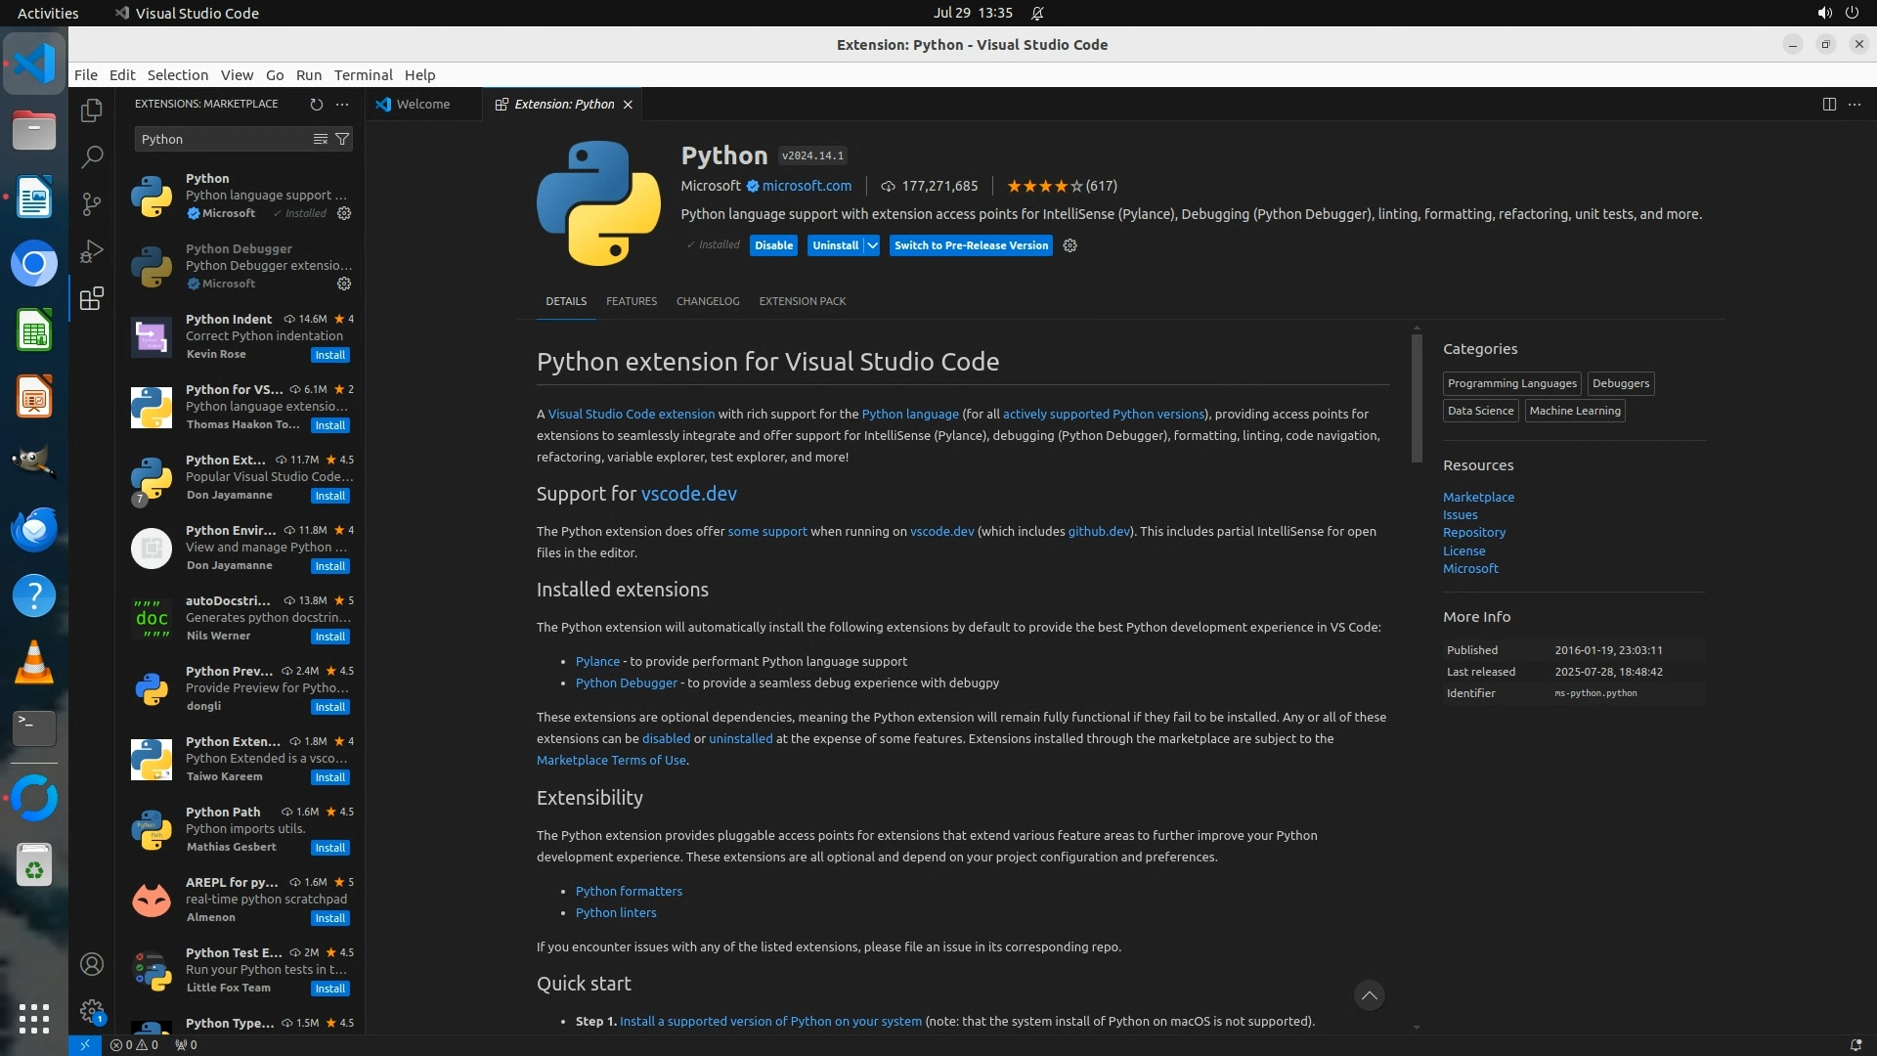Clear the extensions search results
This screenshot has width=1877, height=1056.
pyautogui.click(x=320, y=139)
